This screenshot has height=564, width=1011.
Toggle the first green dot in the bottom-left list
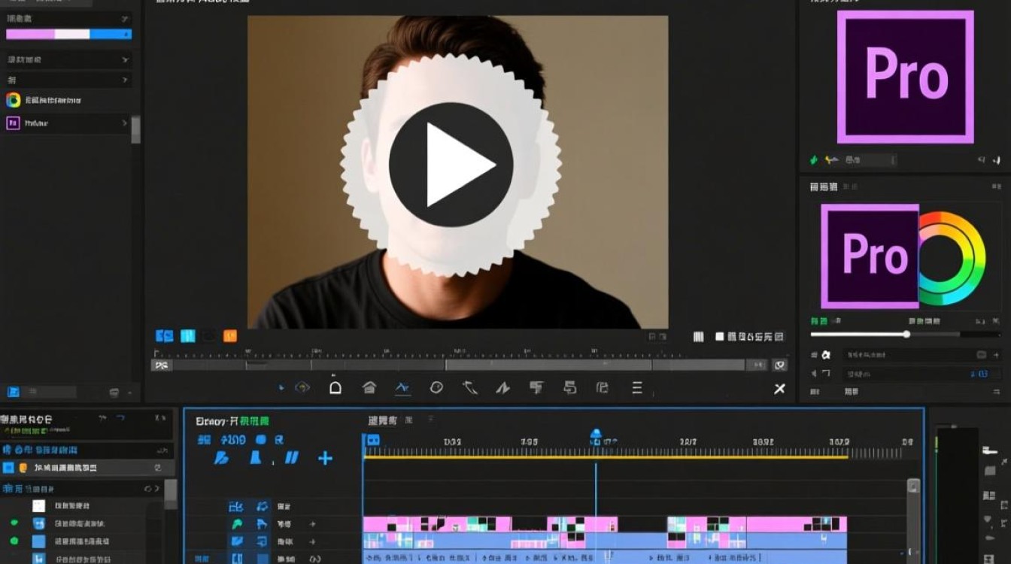click(x=14, y=523)
